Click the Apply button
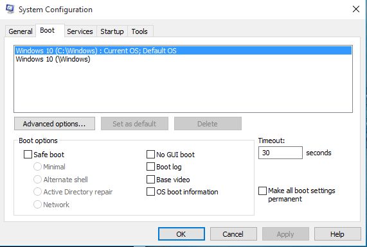 point(285,234)
